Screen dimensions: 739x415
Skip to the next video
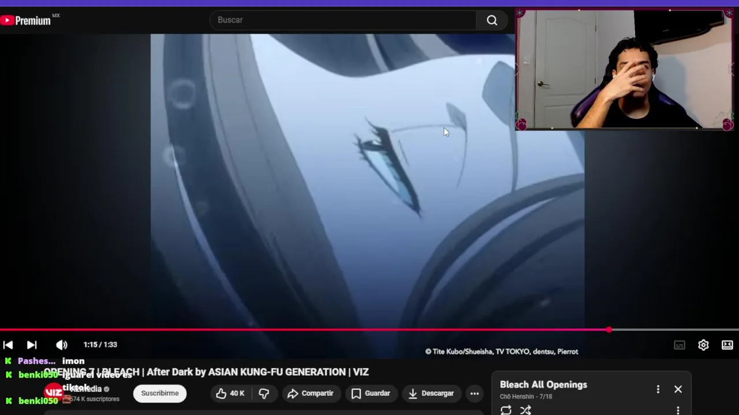pyautogui.click(x=32, y=345)
